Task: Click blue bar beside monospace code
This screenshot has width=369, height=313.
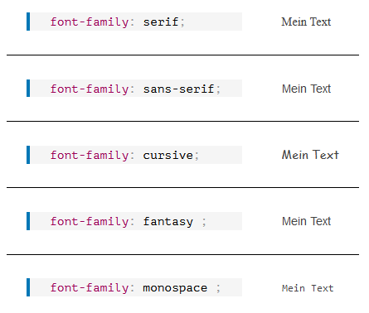Action: point(28,287)
